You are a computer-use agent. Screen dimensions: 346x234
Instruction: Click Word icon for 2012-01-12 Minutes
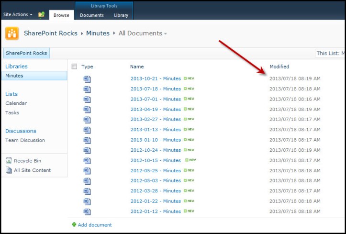click(87, 211)
